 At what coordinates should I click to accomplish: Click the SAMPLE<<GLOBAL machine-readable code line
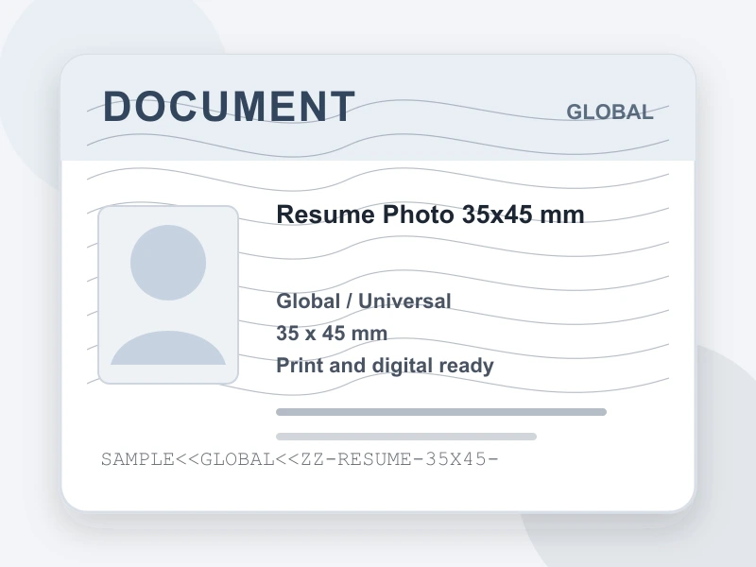pos(300,458)
